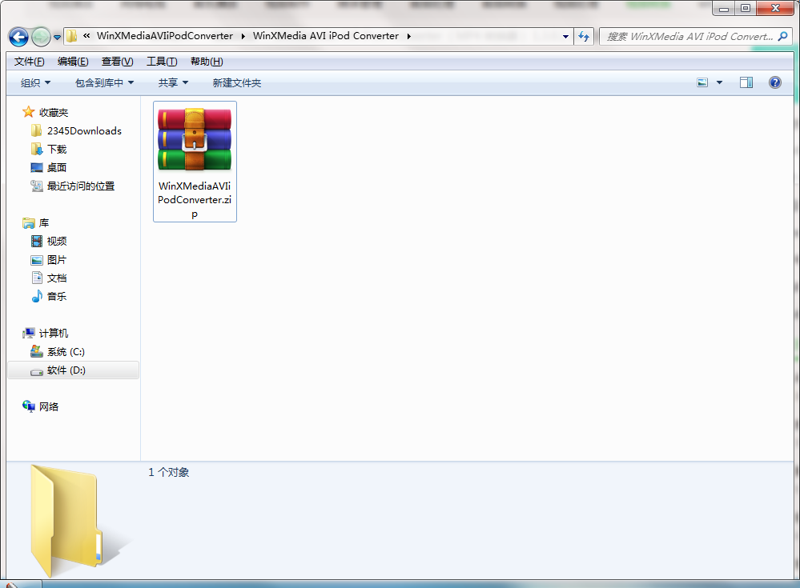Viewport: 800px width, 588px height.
Task: Click the WinXMediaAVIiPodConverter.zip file name
Action: 195,200
